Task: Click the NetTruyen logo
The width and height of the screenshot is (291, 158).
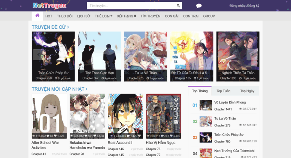Action: pyautogui.click(x=49, y=6)
